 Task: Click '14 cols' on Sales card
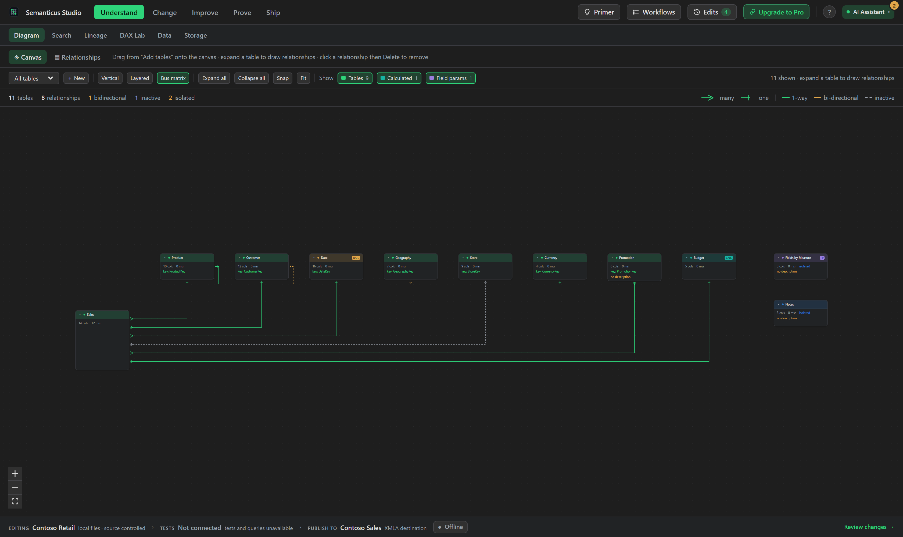click(x=83, y=324)
